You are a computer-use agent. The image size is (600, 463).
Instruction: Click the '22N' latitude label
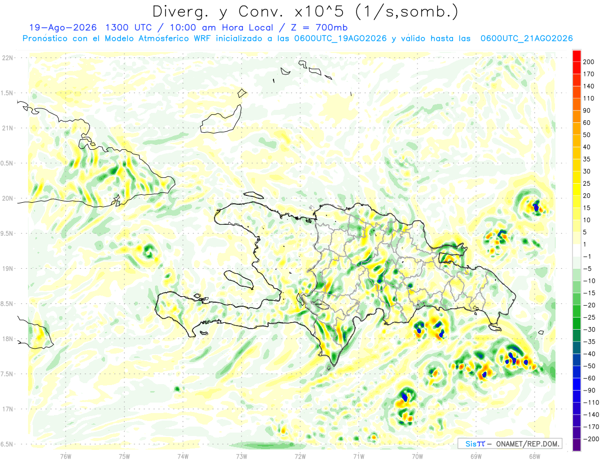tap(7, 58)
